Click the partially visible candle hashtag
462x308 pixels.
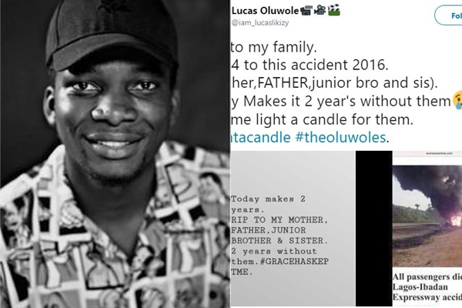(260, 137)
